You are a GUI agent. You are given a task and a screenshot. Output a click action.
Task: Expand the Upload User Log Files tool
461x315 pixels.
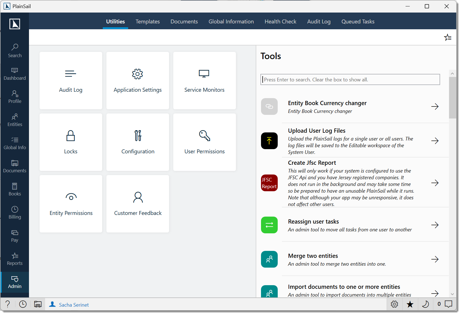click(435, 141)
